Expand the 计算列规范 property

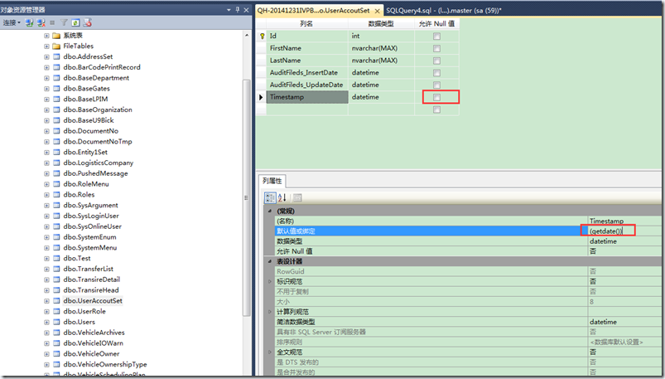[x=270, y=312]
